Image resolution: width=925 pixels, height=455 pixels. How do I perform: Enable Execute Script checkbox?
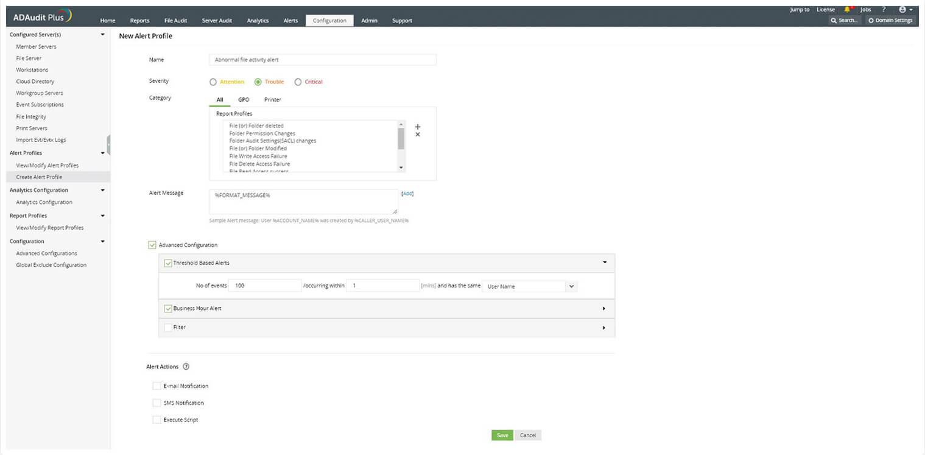pos(157,420)
